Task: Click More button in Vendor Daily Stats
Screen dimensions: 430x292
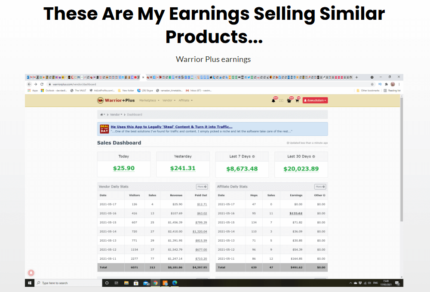Action: [202, 187]
